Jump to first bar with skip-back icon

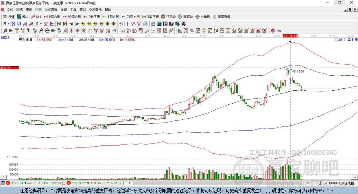coord(59,24)
